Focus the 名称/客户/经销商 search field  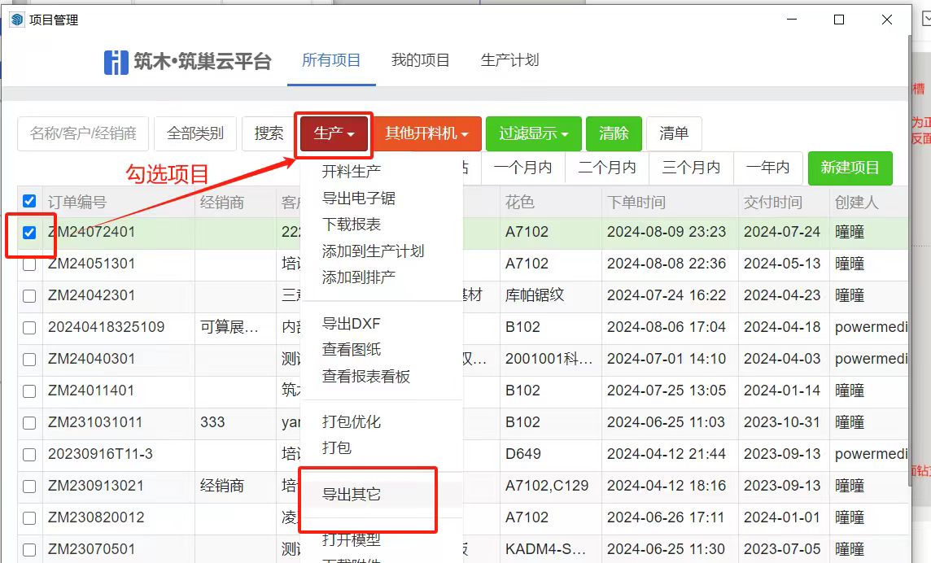[83, 134]
